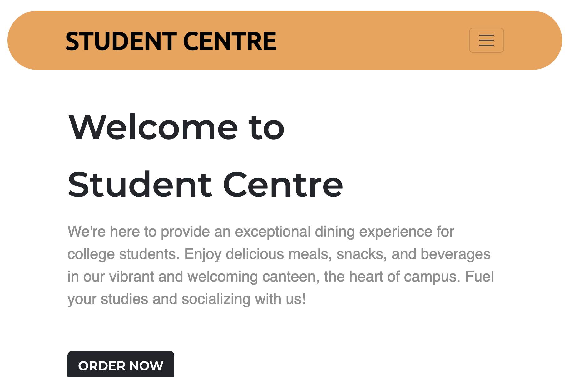Select the STUDENT CENTRE brand link
The height and width of the screenshot is (377, 574).
(171, 40)
